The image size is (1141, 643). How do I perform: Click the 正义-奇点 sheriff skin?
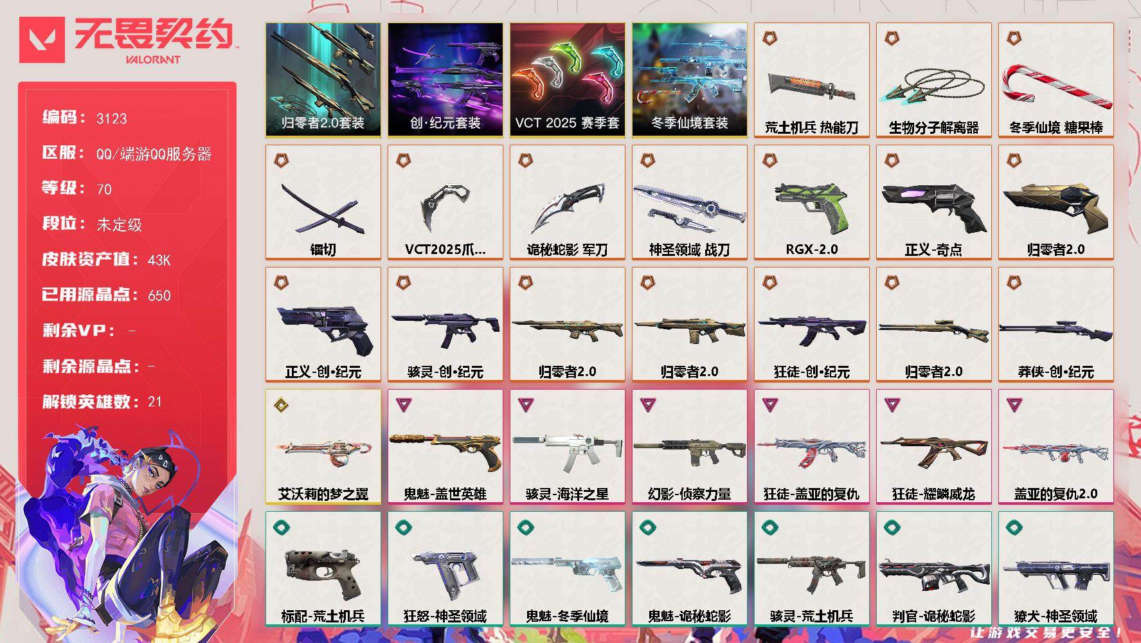(933, 203)
